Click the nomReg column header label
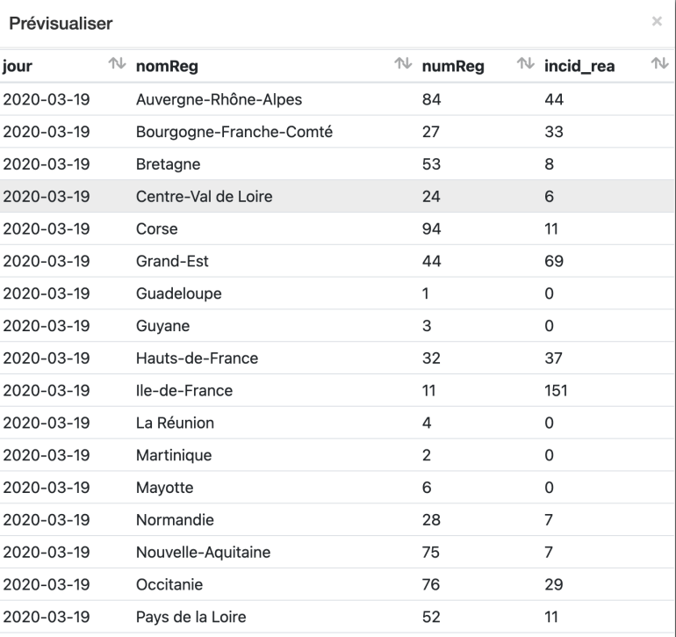Screen dimensions: 676x637 coord(168,67)
